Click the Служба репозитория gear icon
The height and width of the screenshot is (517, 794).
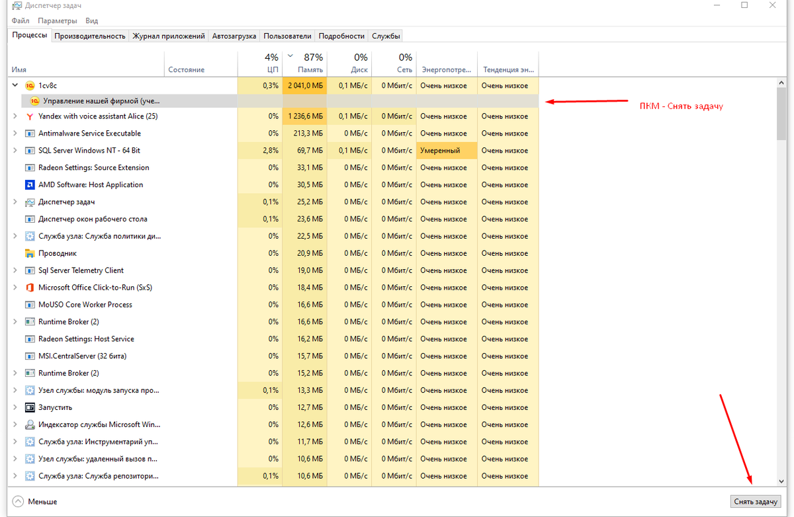click(29, 476)
